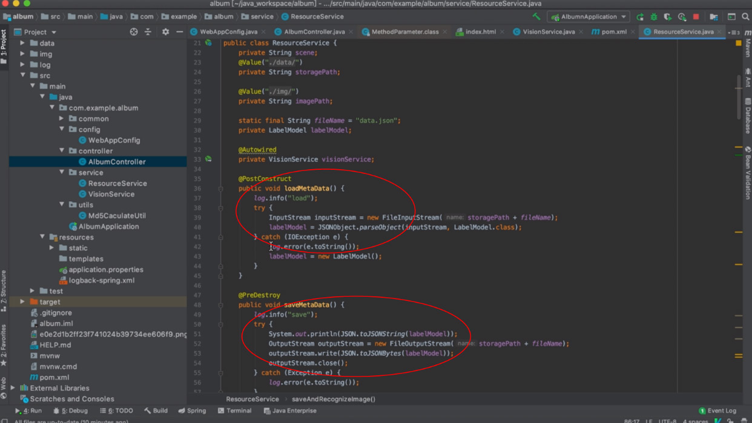Open Project panel gear settings
The height and width of the screenshot is (423, 752).
point(165,32)
